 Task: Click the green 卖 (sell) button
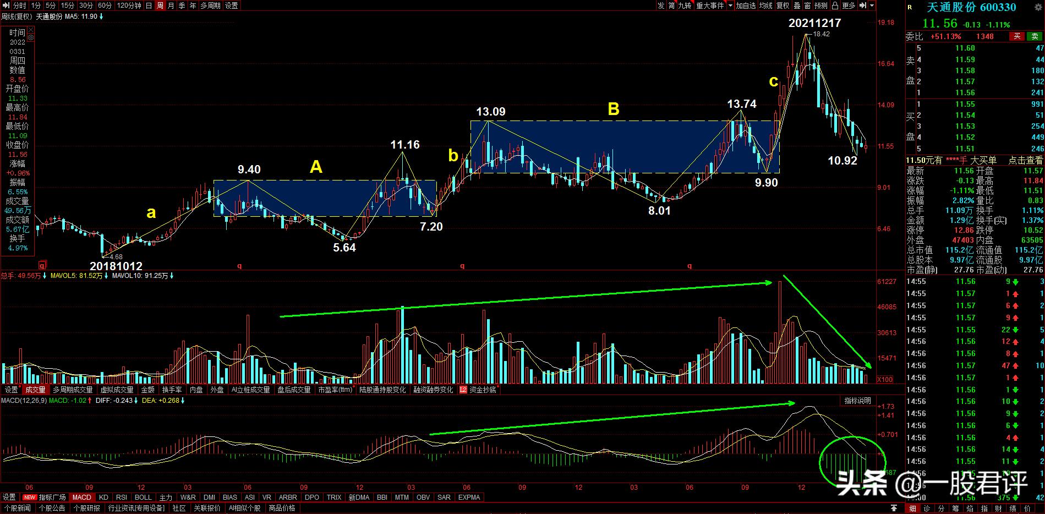1035,36
